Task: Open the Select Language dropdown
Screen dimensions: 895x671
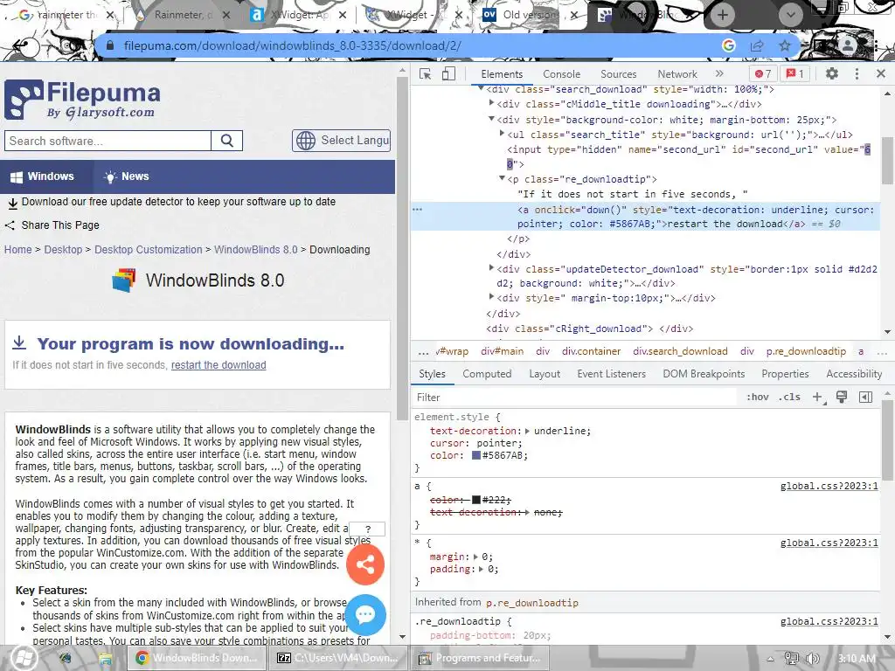Action: tap(342, 141)
